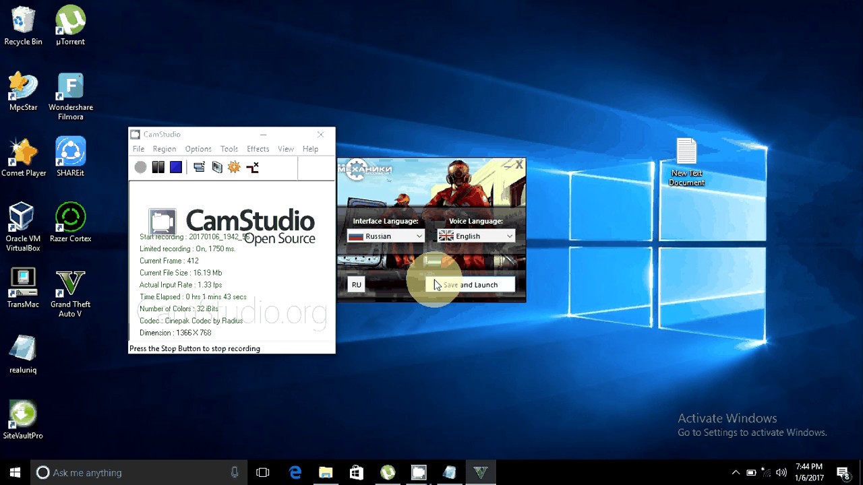The height and width of the screenshot is (485, 863).
Task: Click the CamStudio Open Source logo
Action: (233, 226)
